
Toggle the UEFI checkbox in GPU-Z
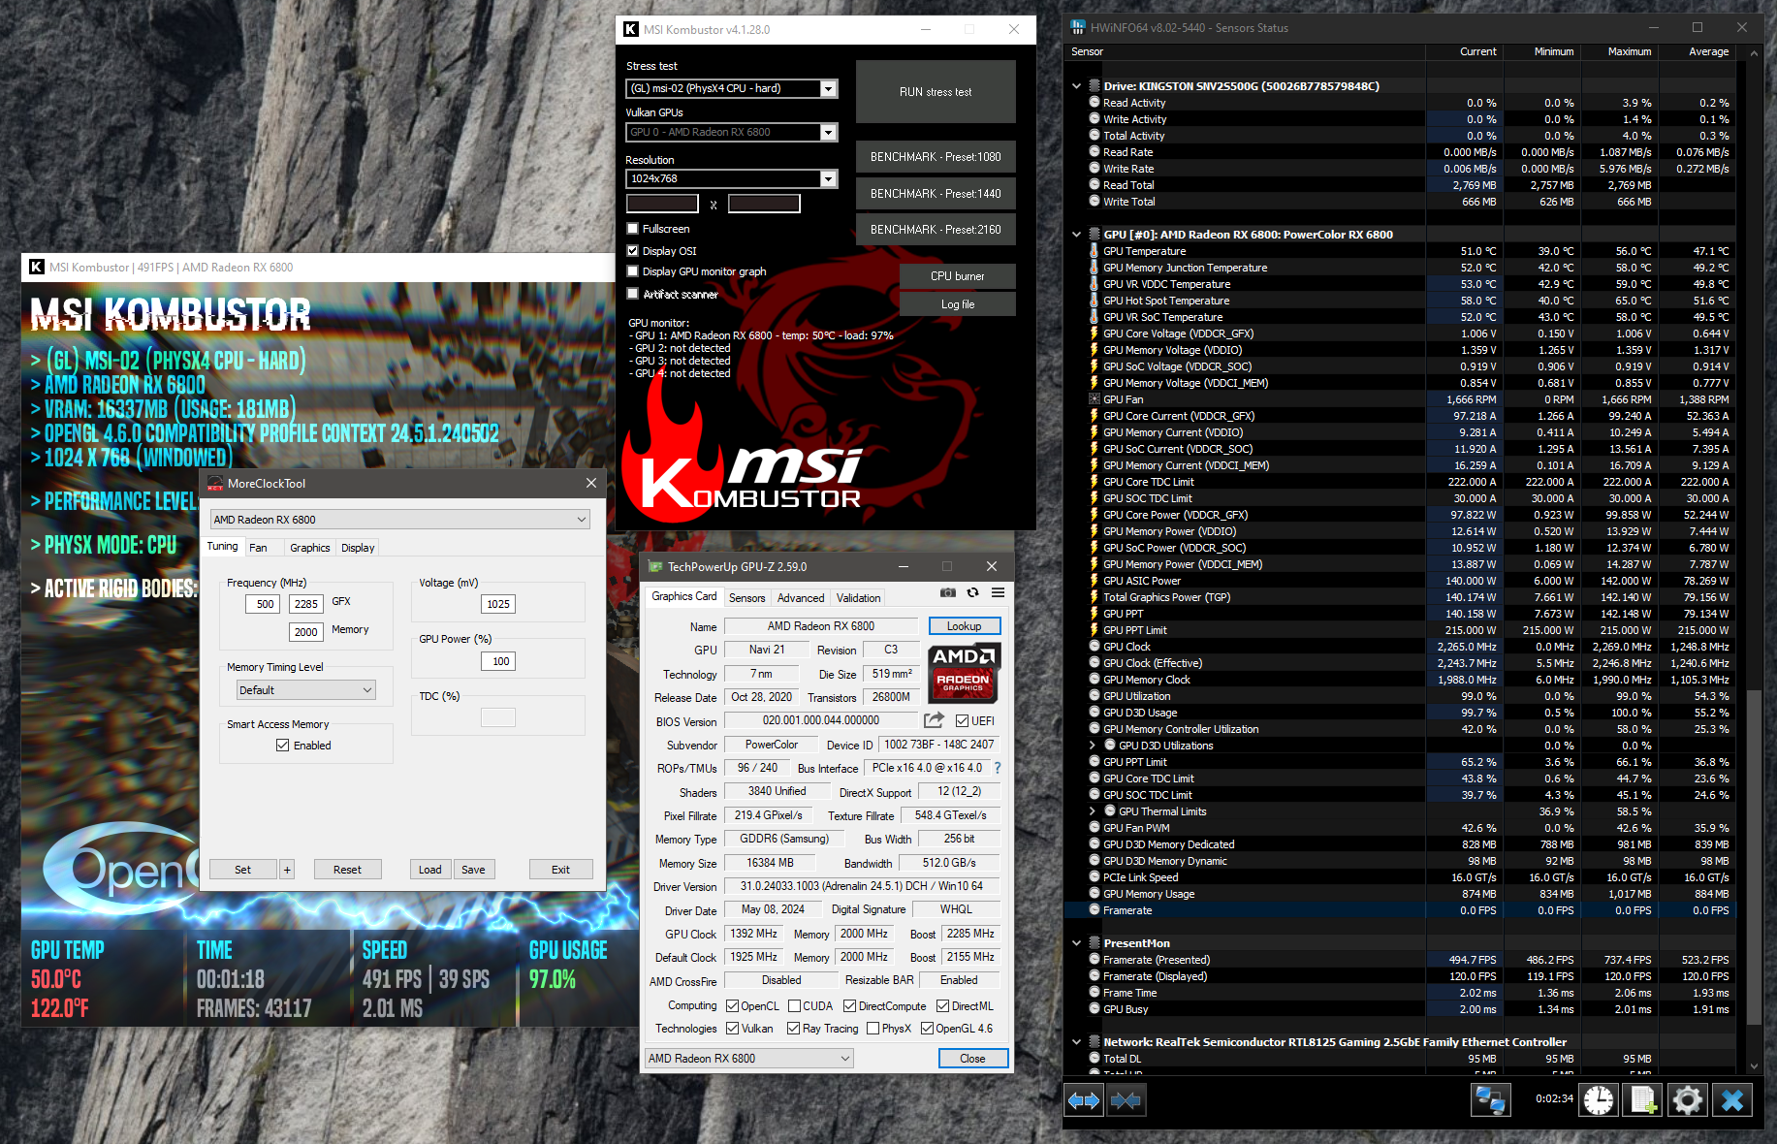pyautogui.click(x=962, y=720)
